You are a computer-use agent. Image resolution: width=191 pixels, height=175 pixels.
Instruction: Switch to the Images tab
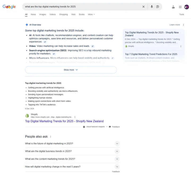click(43, 14)
